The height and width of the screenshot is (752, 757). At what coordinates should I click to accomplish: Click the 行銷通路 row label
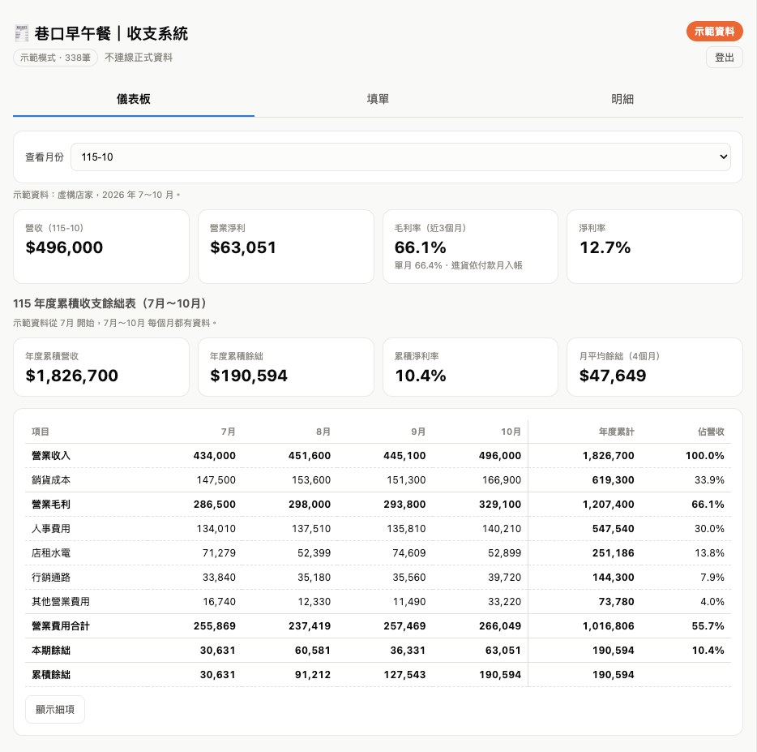[51, 577]
